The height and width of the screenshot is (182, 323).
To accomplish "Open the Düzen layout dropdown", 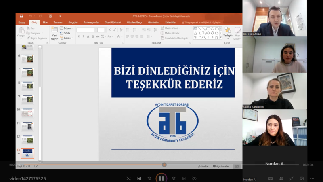I will pyautogui.click(x=66, y=28).
